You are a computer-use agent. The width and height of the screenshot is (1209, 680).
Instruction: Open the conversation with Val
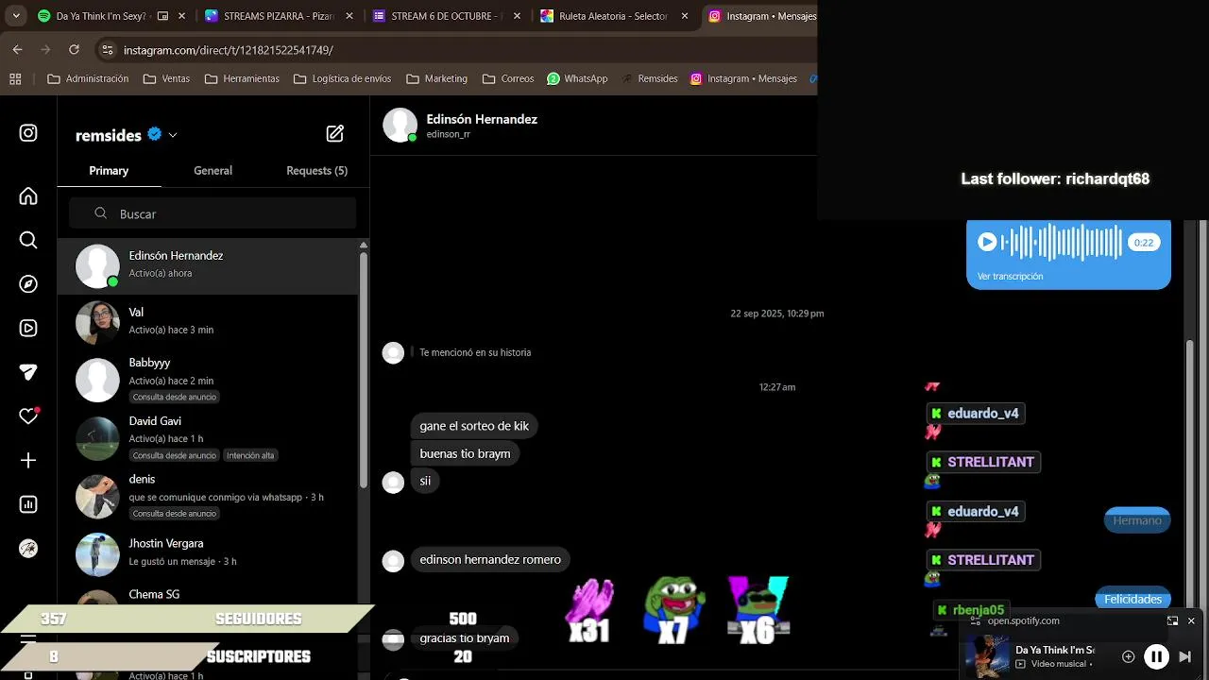click(x=208, y=322)
